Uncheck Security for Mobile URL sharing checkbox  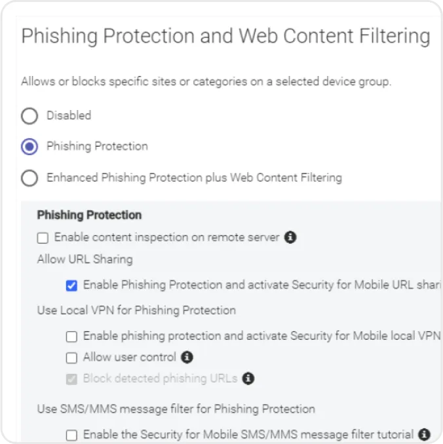coord(71,286)
